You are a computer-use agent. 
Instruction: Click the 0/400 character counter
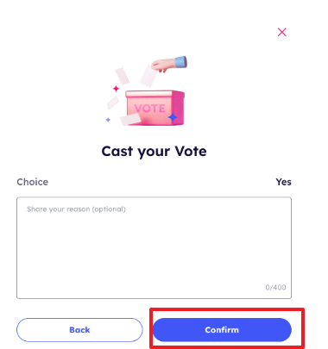click(x=275, y=287)
